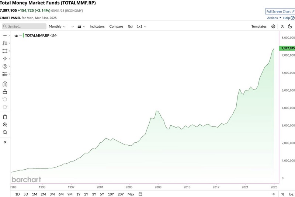Activate the magnet snap tool
The image size is (295, 197).
point(5,84)
